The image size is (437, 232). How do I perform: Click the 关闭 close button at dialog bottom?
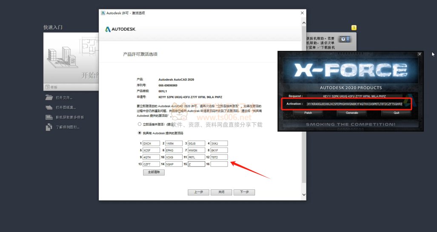(x=221, y=192)
